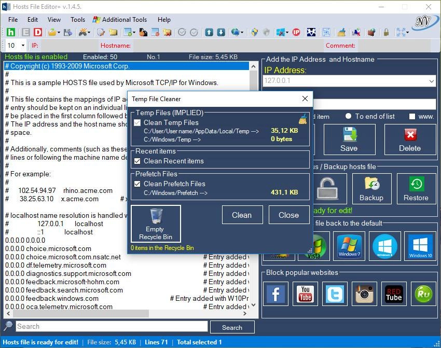
Task: Open the Tools menu
Action: (x=78, y=20)
